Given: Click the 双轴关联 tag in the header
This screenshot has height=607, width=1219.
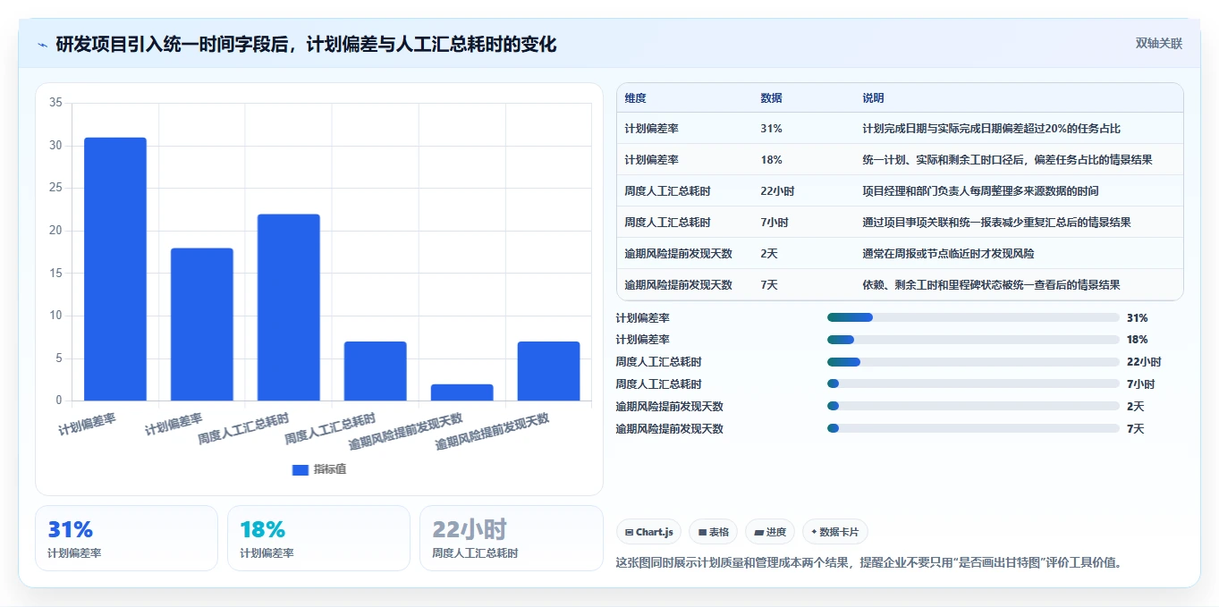Looking at the screenshot, I should [x=1159, y=43].
